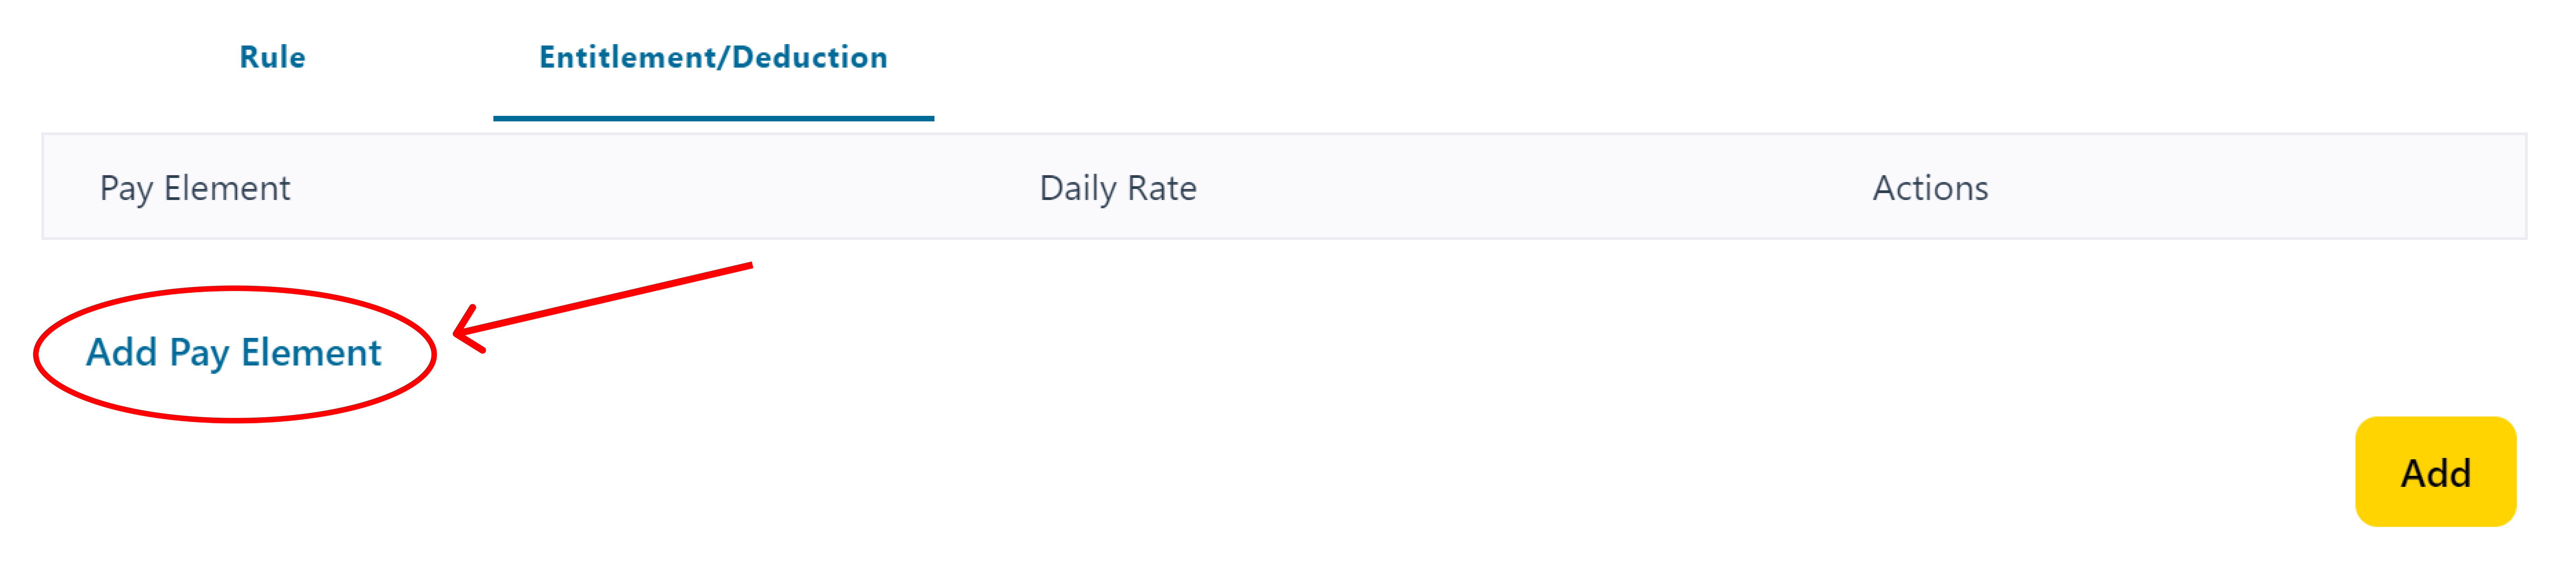Click the blue underline below Entitlement/Deduction
Screen dimensions: 2576x571
[x=713, y=118]
